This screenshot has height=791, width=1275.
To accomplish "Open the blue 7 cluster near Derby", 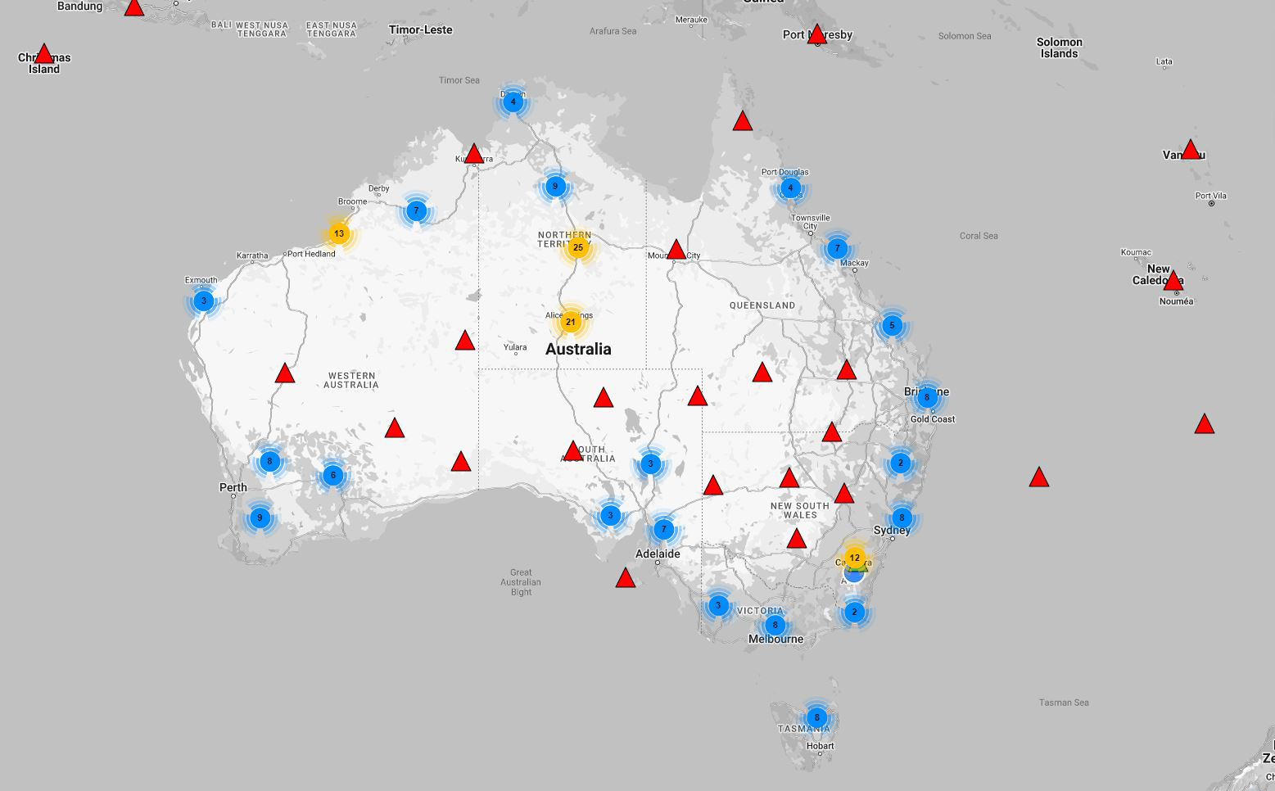I will [x=416, y=210].
